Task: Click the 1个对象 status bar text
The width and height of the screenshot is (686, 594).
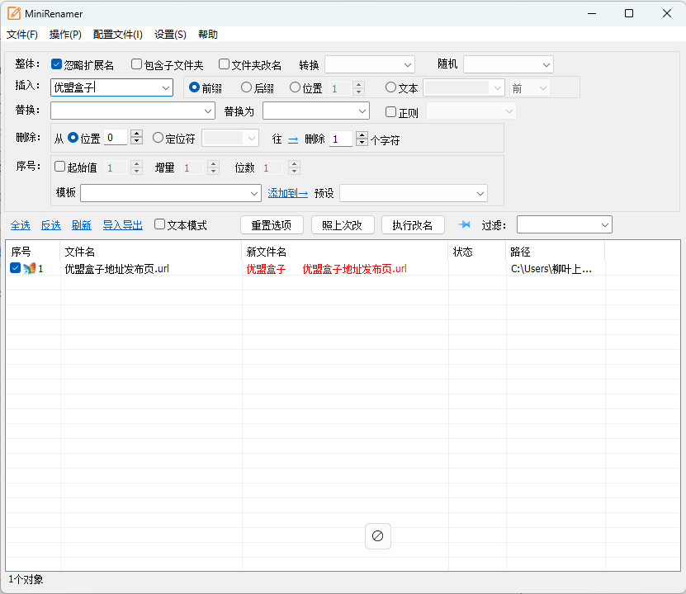Action: point(26,580)
